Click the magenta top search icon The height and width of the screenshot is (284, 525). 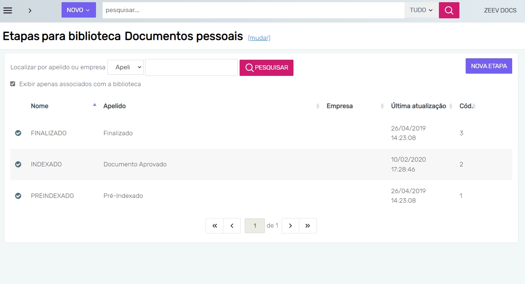click(x=449, y=10)
